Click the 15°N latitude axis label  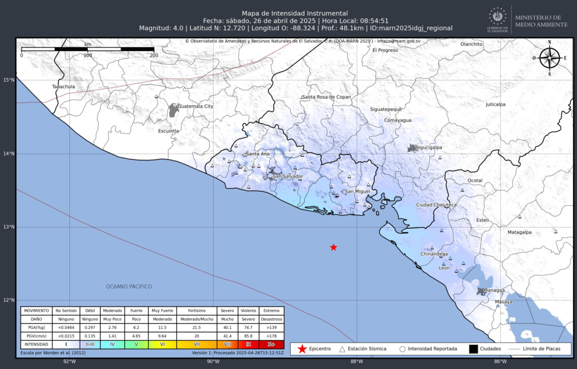point(9,80)
